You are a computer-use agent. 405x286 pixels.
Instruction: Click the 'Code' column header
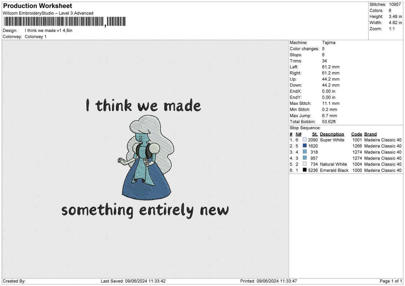(356, 134)
